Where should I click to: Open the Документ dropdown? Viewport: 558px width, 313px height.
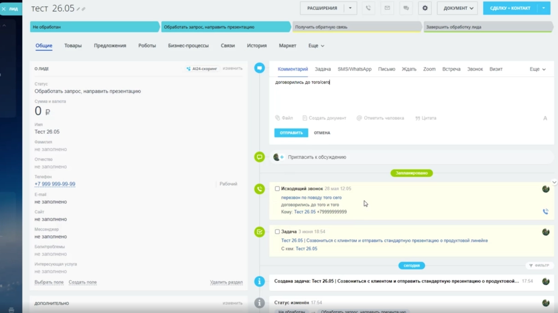coord(457,8)
